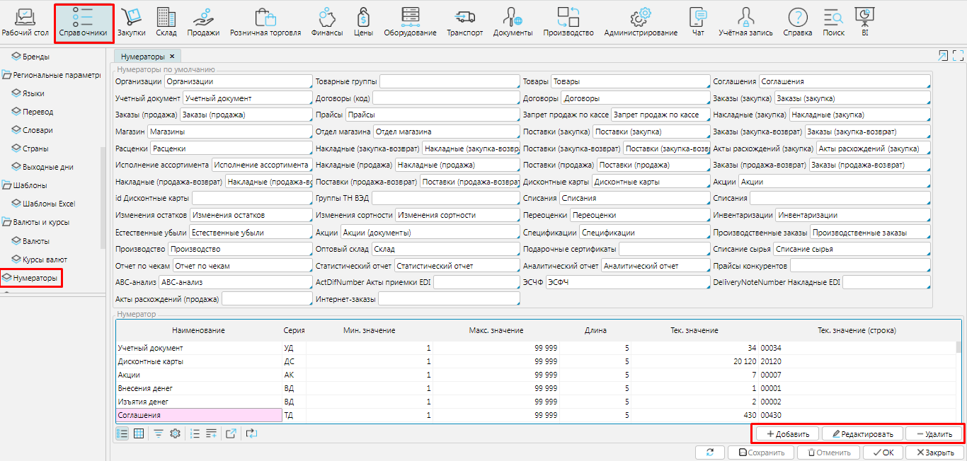
Task: Open table settings gear icon
Action: pos(175,433)
